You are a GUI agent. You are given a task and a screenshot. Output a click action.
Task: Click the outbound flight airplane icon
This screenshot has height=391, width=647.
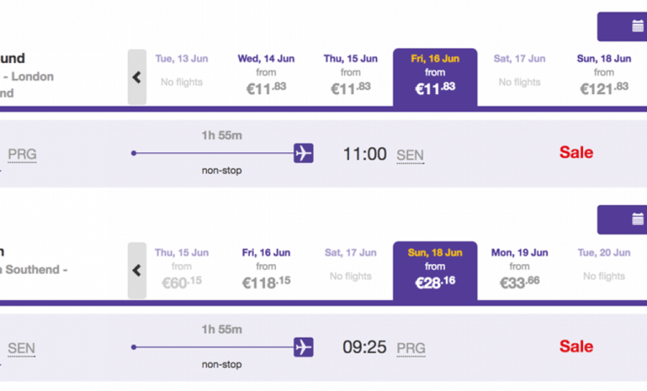point(303,153)
